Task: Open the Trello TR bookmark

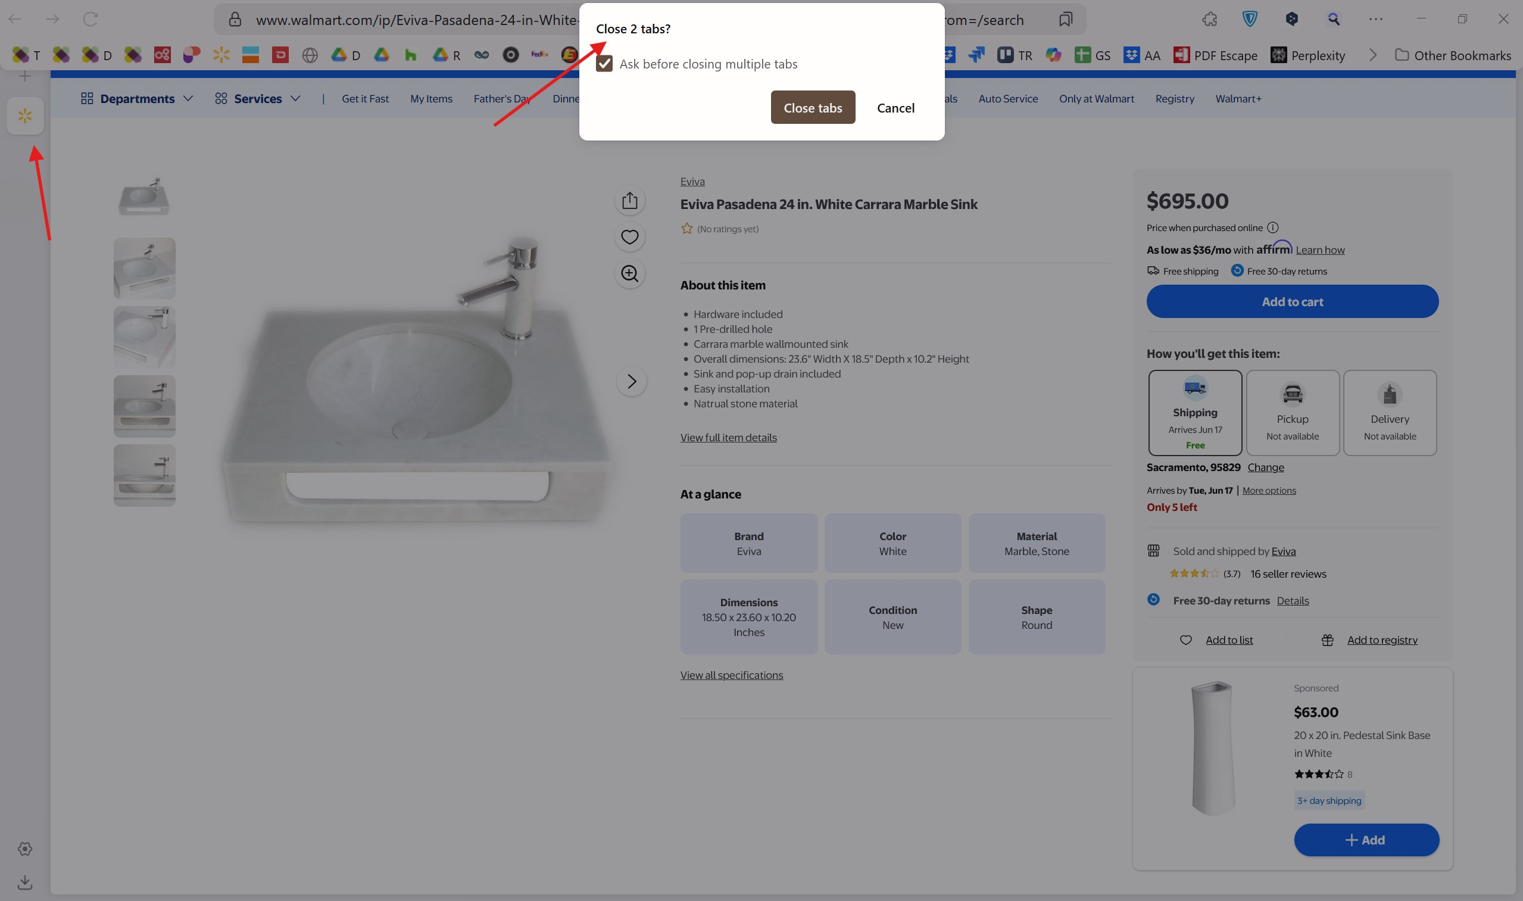Action: click(1015, 55)
